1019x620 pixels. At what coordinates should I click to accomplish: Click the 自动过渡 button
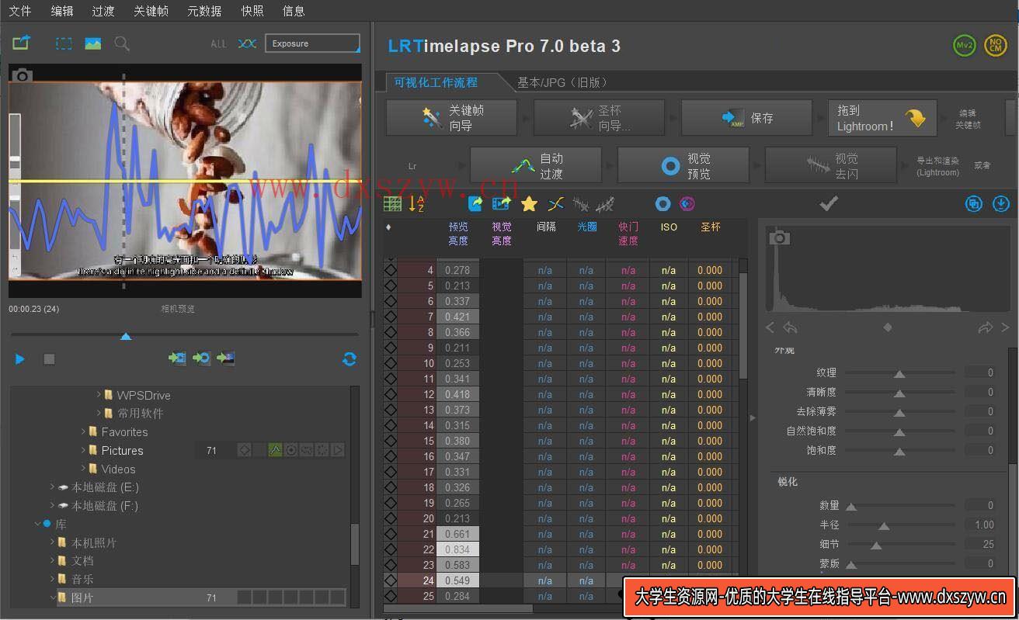point(536,165)
